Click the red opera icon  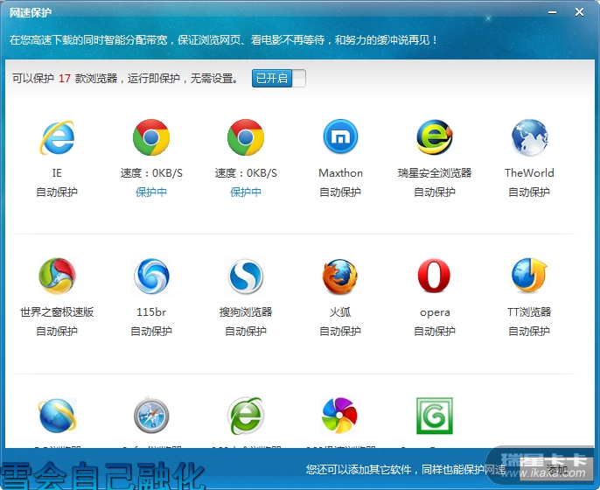434,276
